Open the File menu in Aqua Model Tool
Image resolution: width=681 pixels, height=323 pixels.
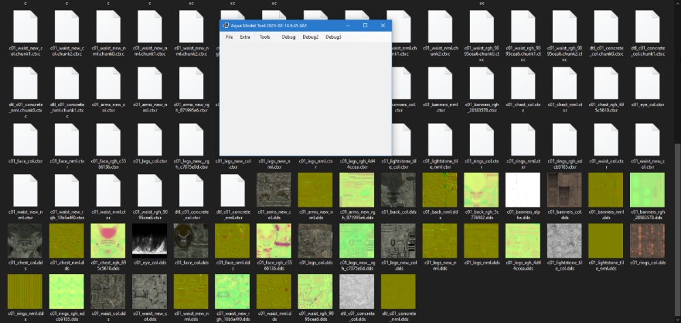click(229, 37)
